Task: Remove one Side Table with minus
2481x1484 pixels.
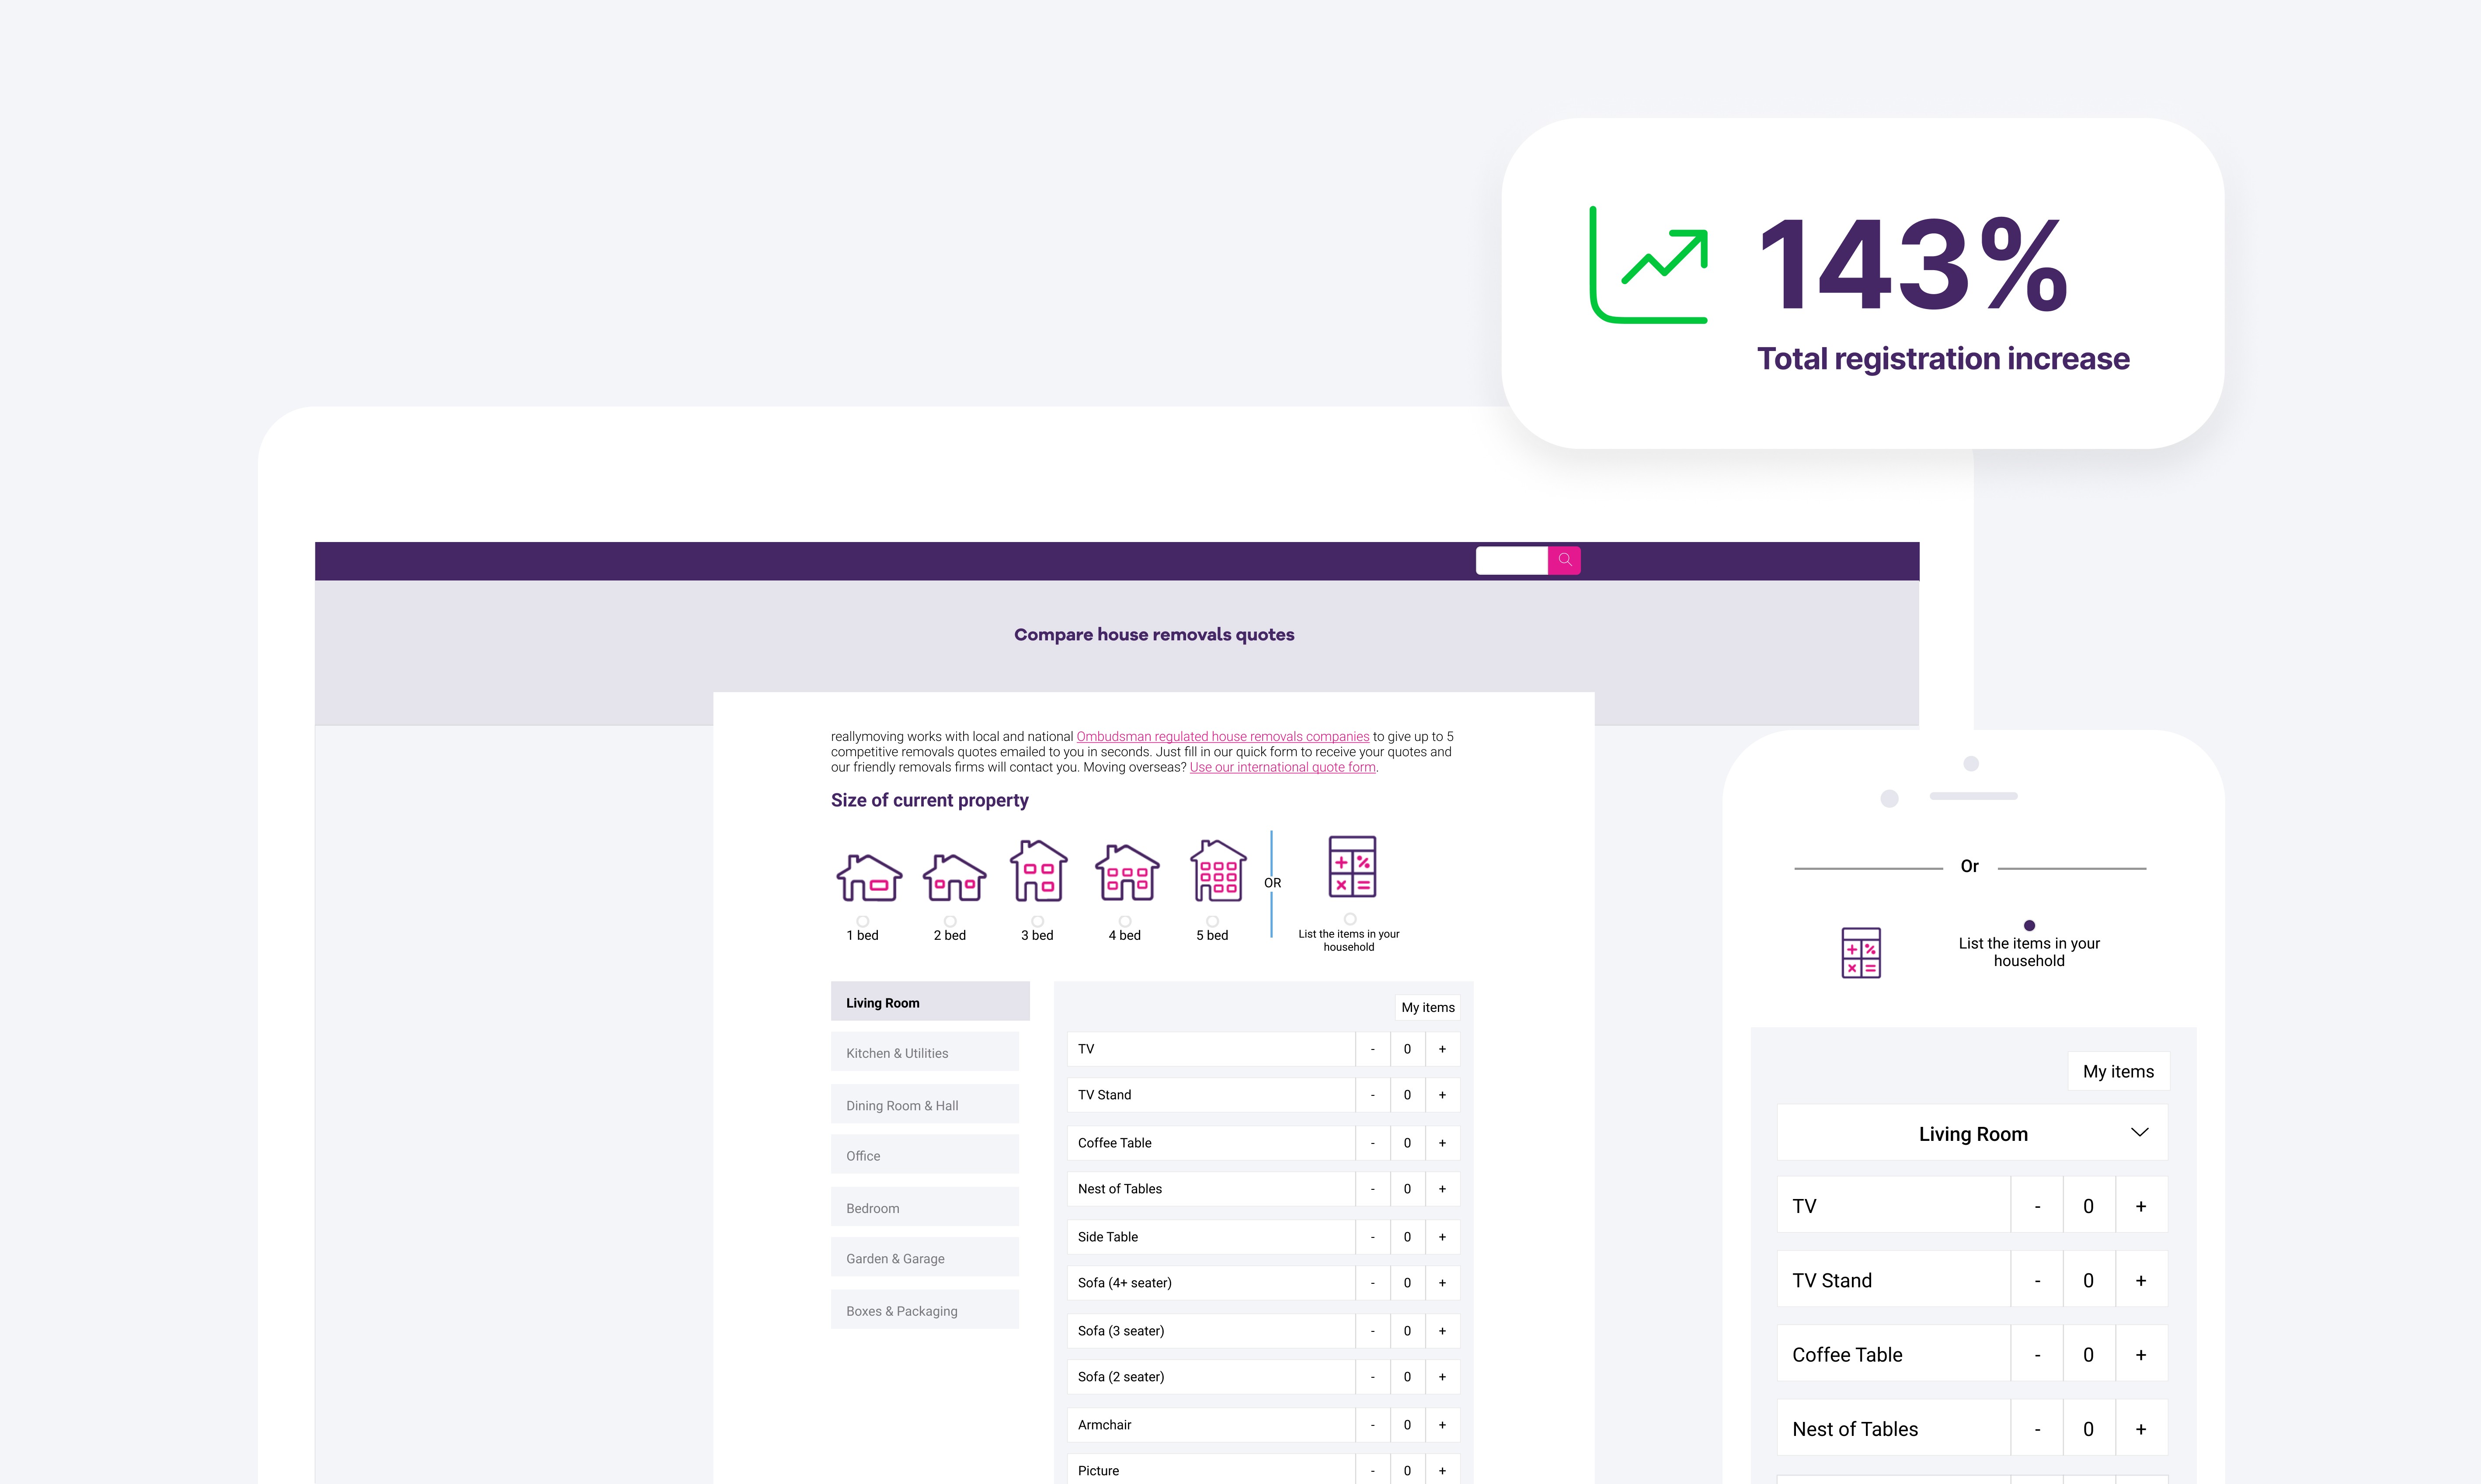Action: click(x=1373, y=1237)
